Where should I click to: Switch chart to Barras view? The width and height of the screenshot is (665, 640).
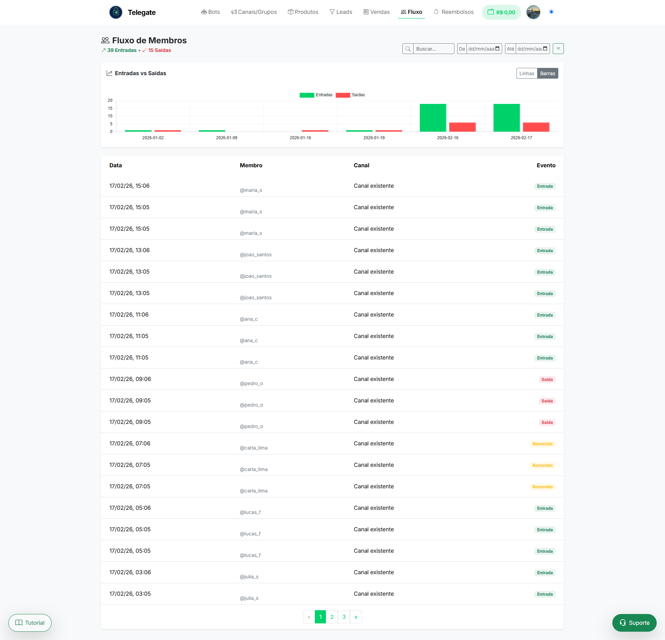point(548,73)
